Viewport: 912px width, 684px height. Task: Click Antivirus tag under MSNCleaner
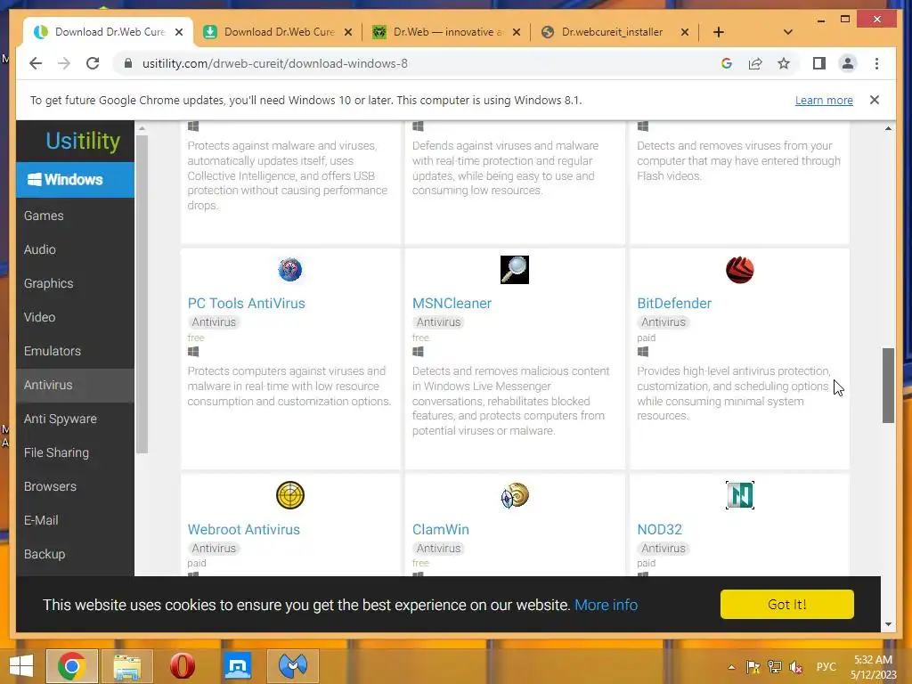438,322
